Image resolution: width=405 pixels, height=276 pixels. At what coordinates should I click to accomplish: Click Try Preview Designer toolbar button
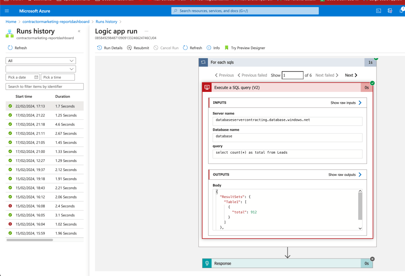coord(245,48)
